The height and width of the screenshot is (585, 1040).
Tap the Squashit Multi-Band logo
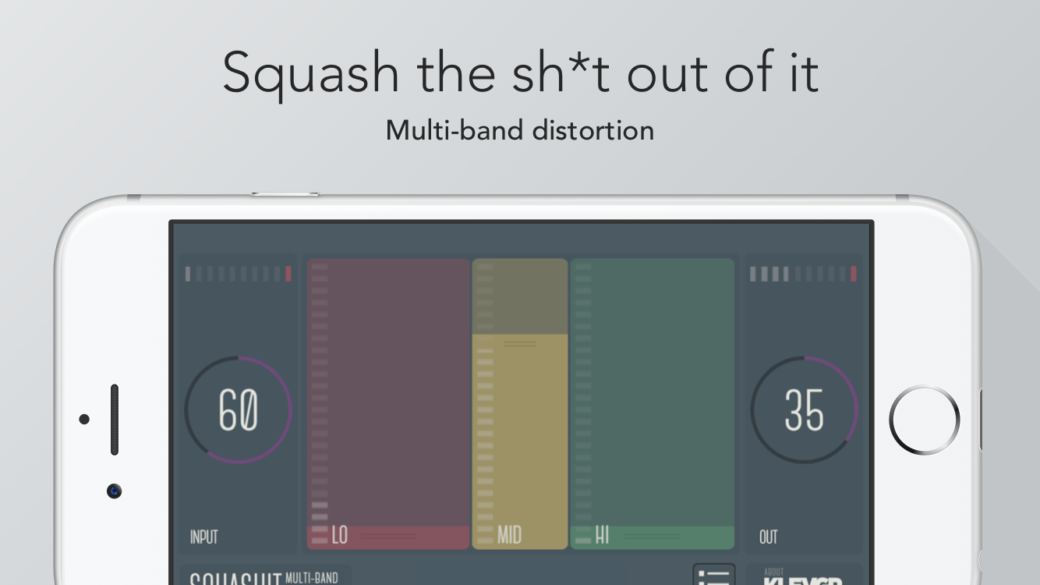coord(265,578)
